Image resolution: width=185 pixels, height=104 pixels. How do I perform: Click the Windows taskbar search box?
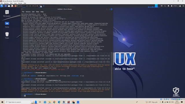click(21, 102)
